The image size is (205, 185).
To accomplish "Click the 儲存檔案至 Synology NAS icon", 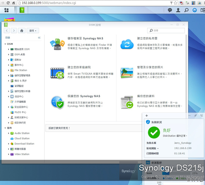I will coord(57,44).
